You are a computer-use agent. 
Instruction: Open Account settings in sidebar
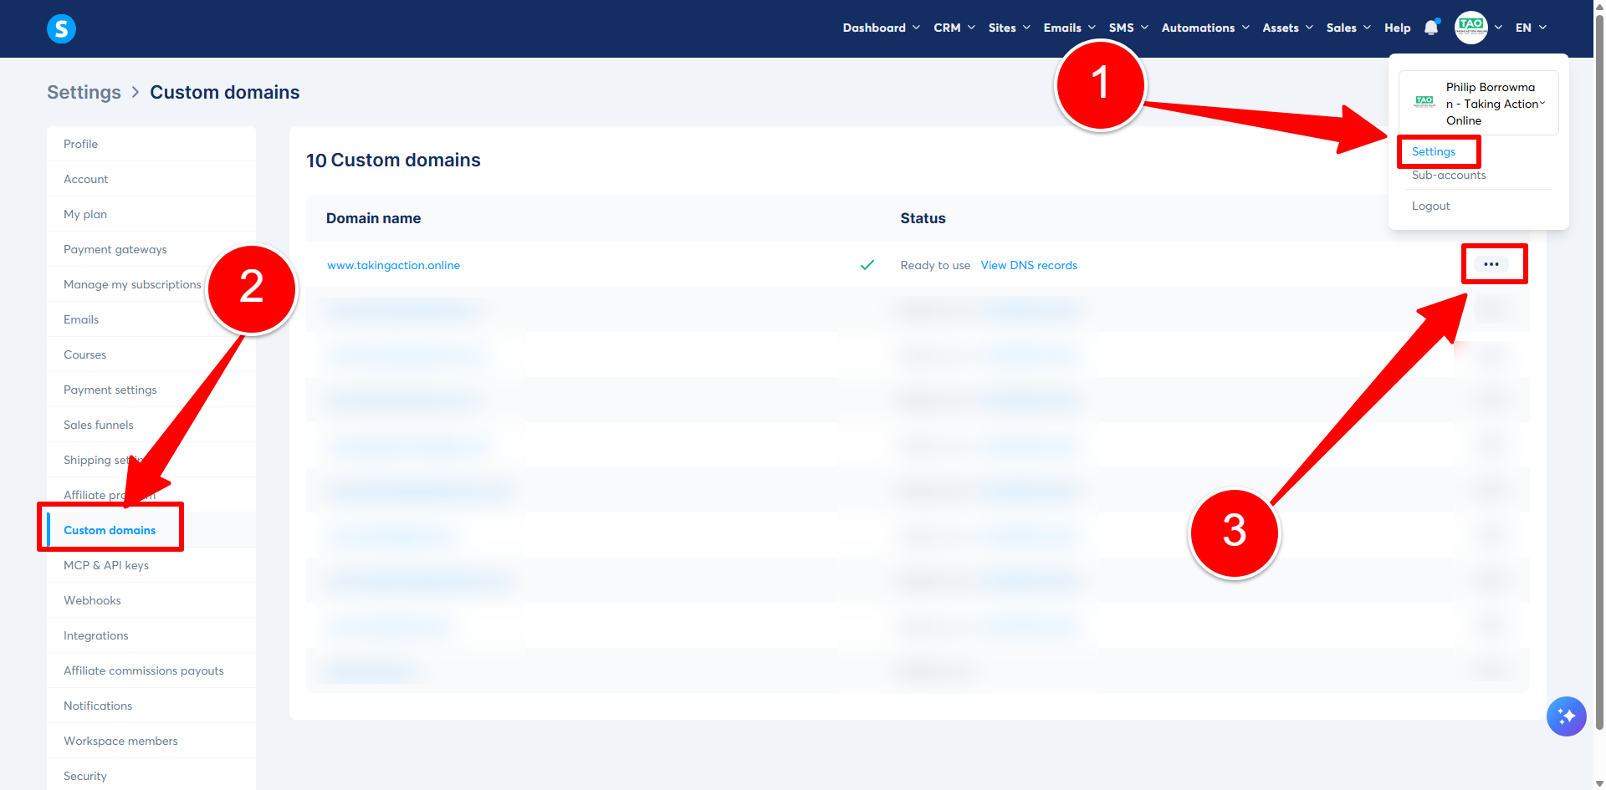click(x=151, y=179)
